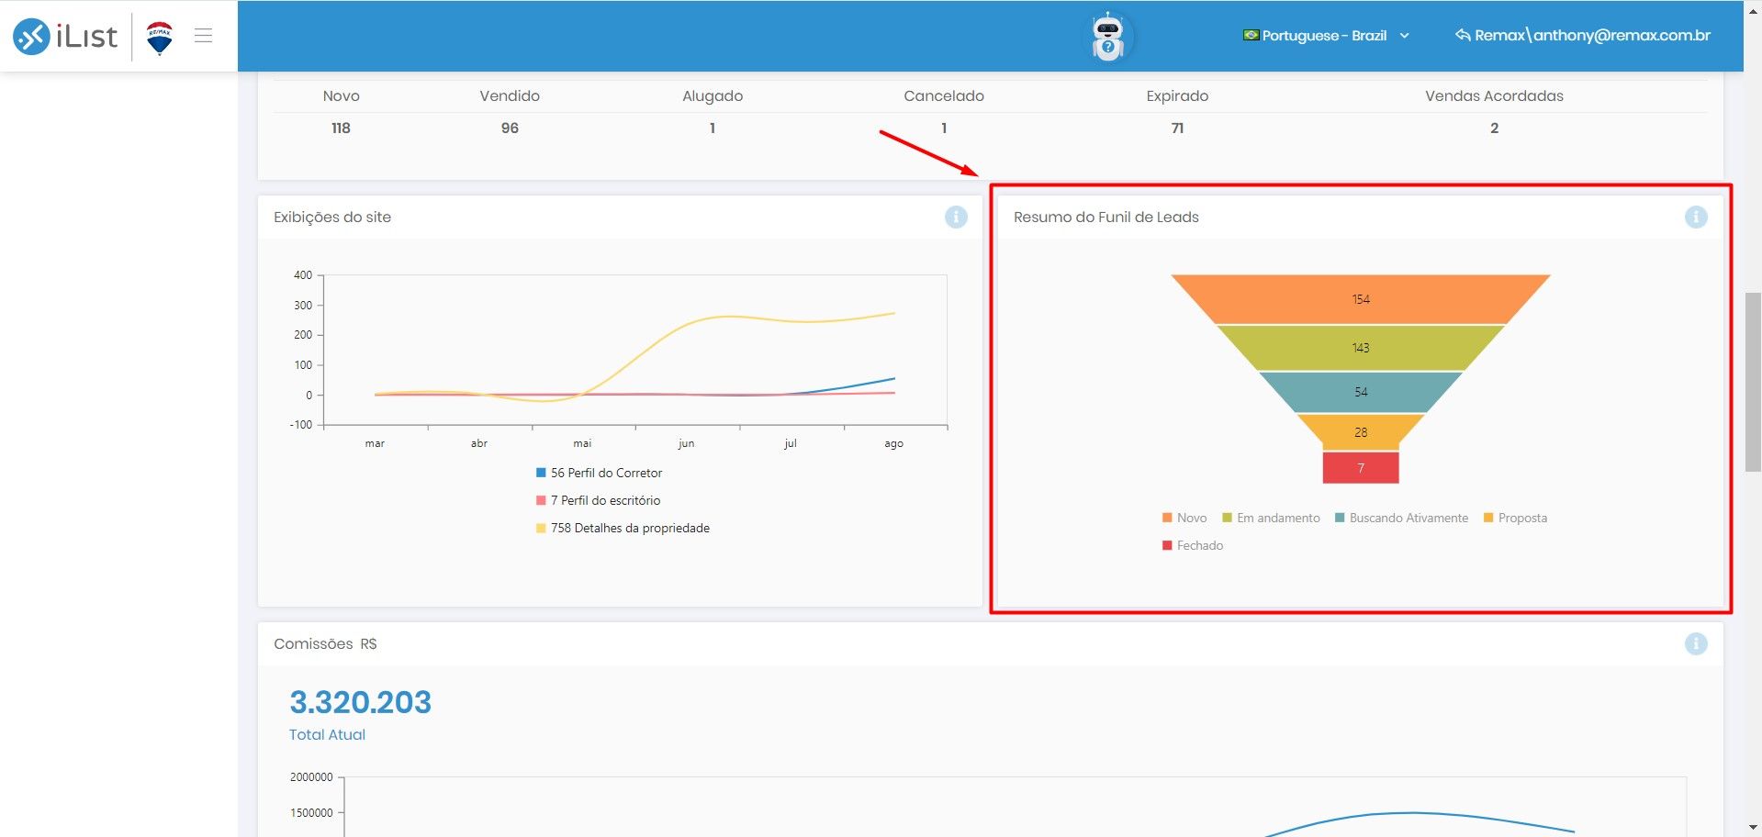Image resolution: width=1762 pixels, height=837 pixels.
Task: Toggle the 7 Perfil do escritório legend
Action: [598, 500]
